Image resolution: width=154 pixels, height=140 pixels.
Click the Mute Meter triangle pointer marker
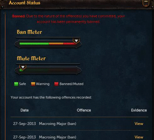[23, 67]
